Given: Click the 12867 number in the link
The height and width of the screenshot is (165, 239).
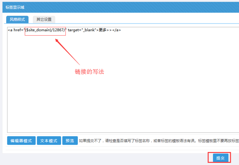Looking at the screenshot, I should pyautogui.click(x=58, y=30).
